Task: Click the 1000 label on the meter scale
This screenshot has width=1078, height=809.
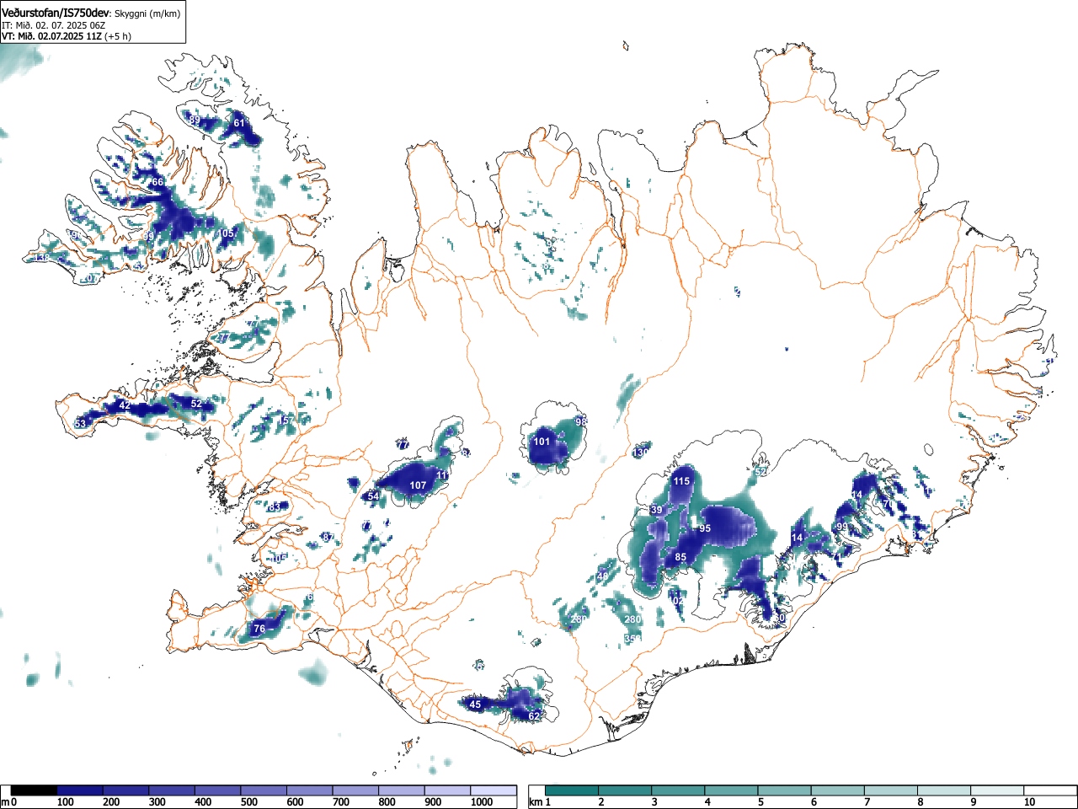Action: tap(482, 802)
